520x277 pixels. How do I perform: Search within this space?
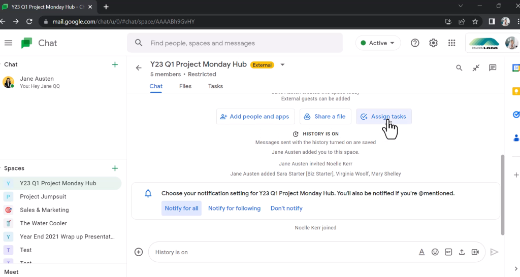[x=459, y=68]
